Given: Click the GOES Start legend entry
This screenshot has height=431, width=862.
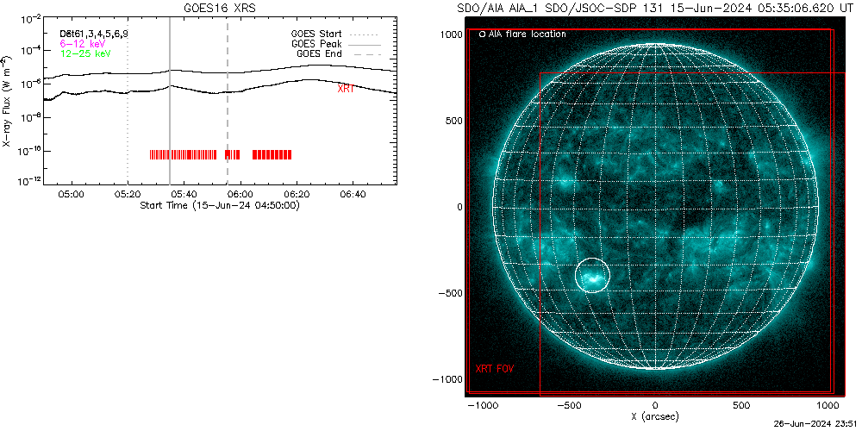Looking at the screenshot, I should pos(336,34).
